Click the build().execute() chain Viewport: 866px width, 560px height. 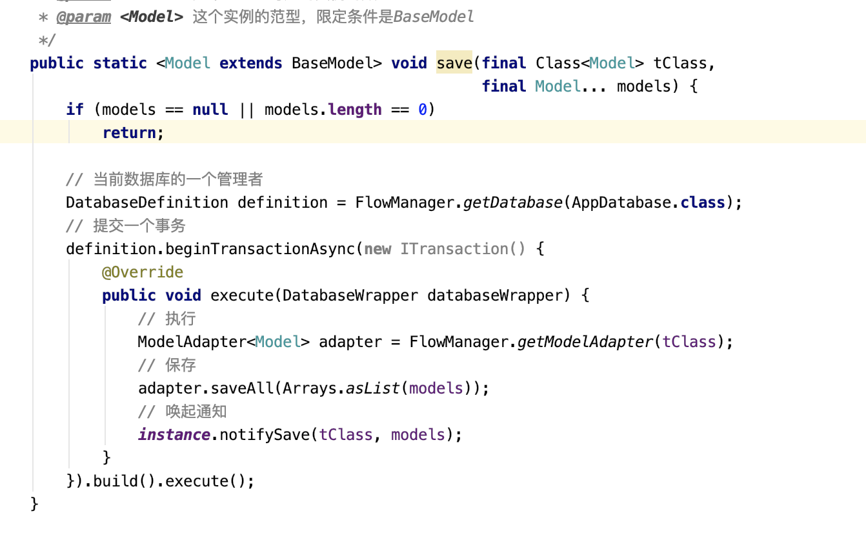tap(170, 481)
